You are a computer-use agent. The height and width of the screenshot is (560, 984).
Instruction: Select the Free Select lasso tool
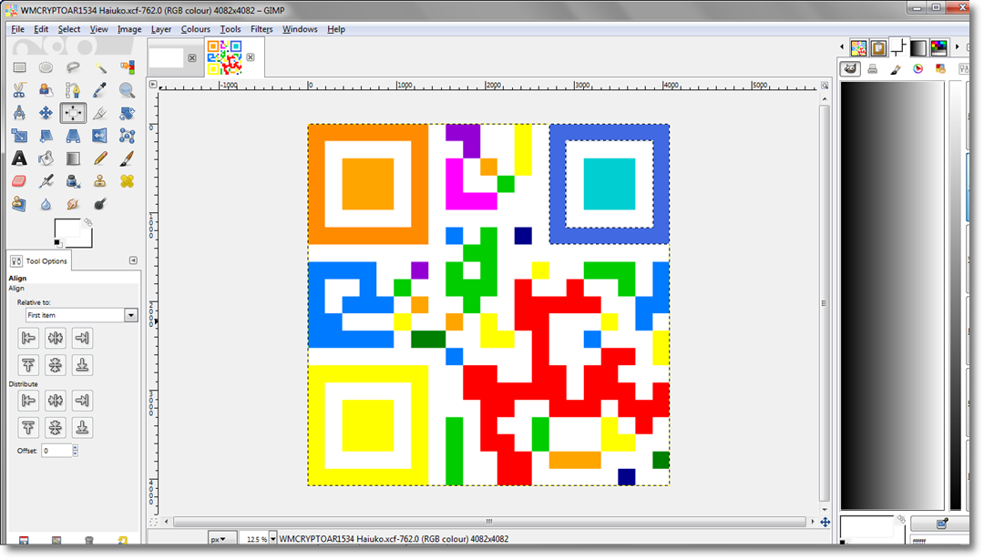coord(73,67)
